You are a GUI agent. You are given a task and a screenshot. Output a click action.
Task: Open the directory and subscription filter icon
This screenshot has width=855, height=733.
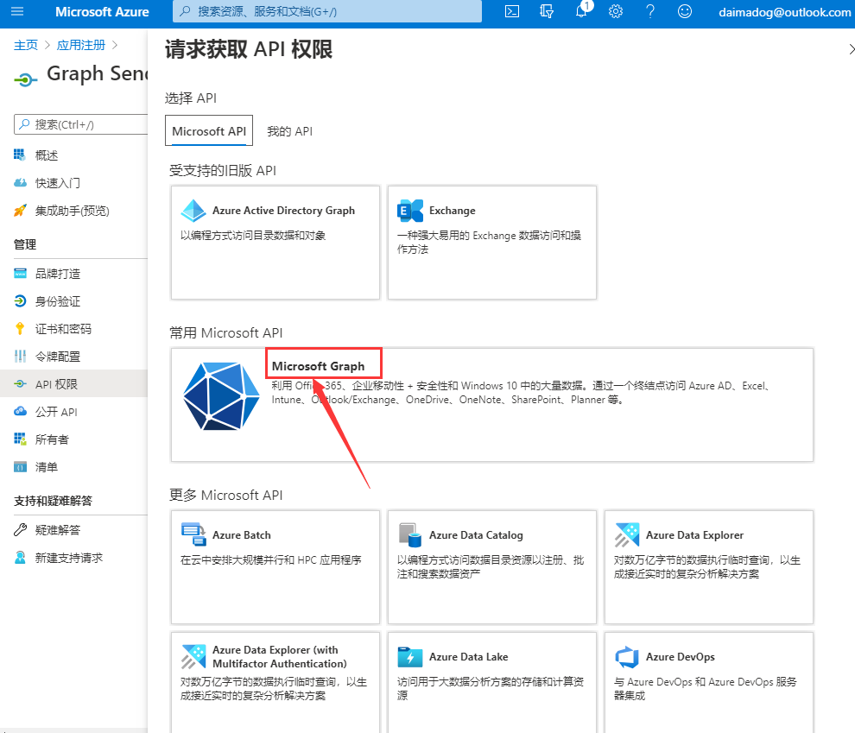point(547,11)
